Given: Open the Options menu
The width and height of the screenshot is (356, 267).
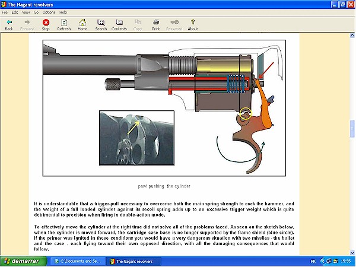Looking at the screenshot, I should (x=49, y=12).
